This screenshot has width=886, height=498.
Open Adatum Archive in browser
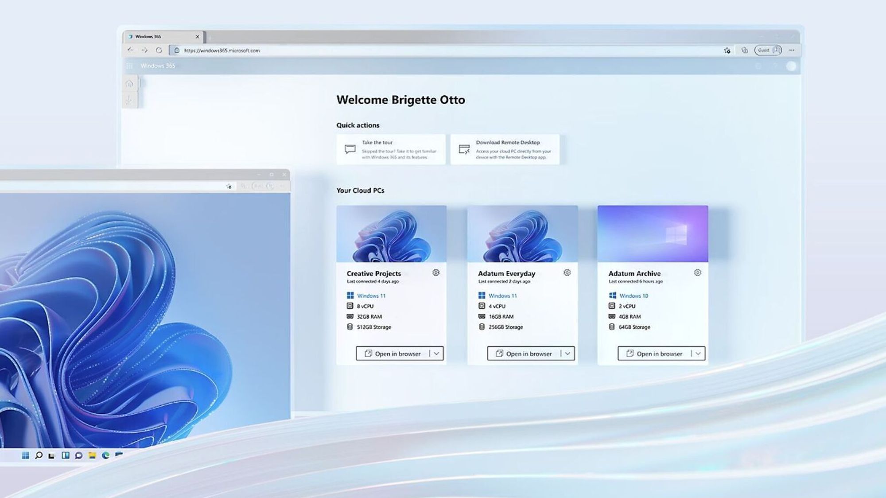pos(655,354)
